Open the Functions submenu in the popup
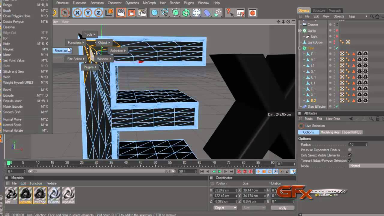Viewport: 384px width, 216px height. 76,43
